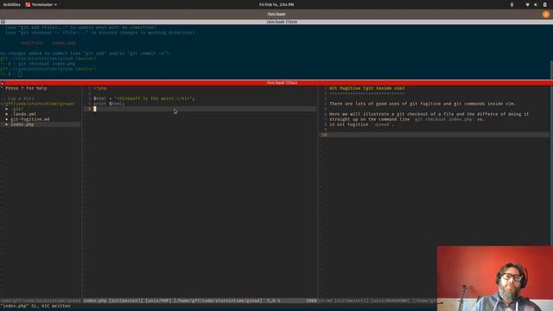Click the network icon in the system tray
Image resolution: width=553 pixels, height=311 pixels.
[527, 4]
